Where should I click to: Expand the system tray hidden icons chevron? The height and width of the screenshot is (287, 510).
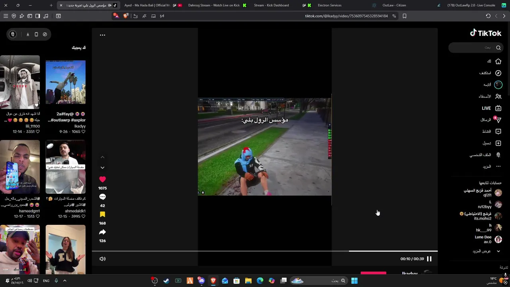tap(65, 281)
